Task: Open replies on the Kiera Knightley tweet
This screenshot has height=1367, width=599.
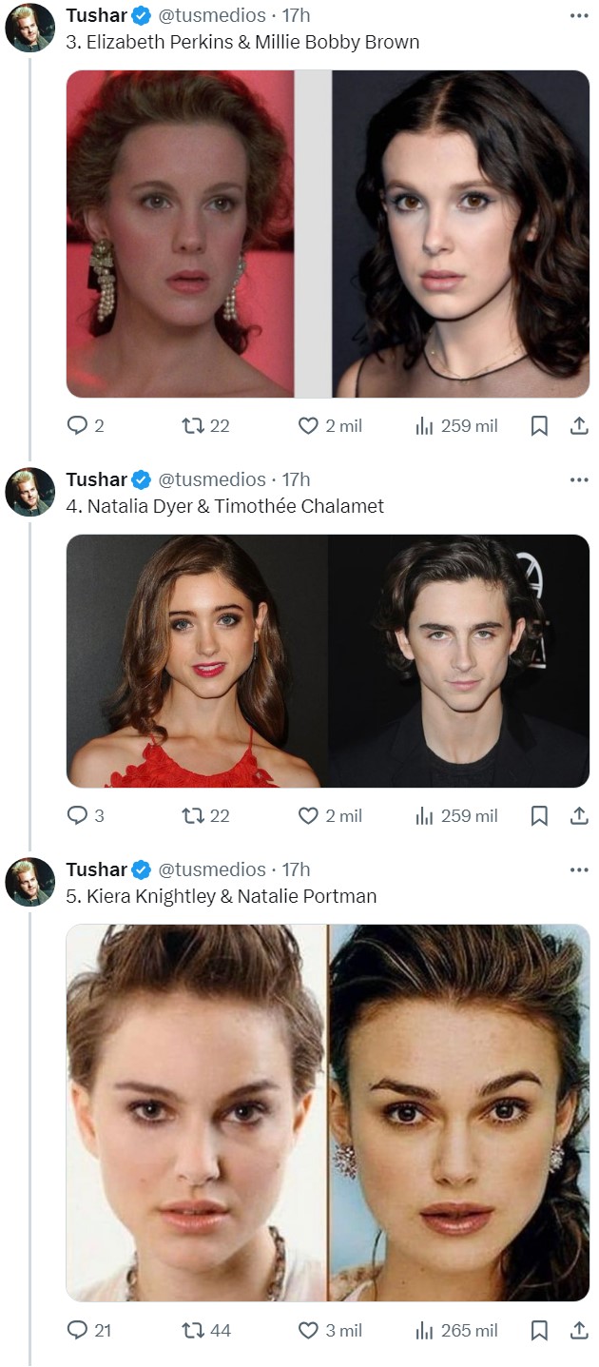Action: [x=77, y=1330]
